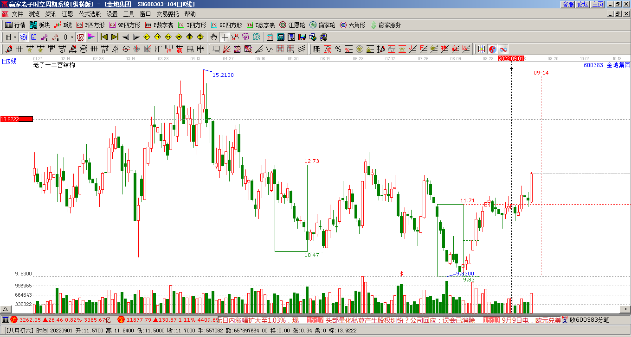Screen dimensions: 631x337
Task: Open the 文件 menu
Action: [17, 14]
